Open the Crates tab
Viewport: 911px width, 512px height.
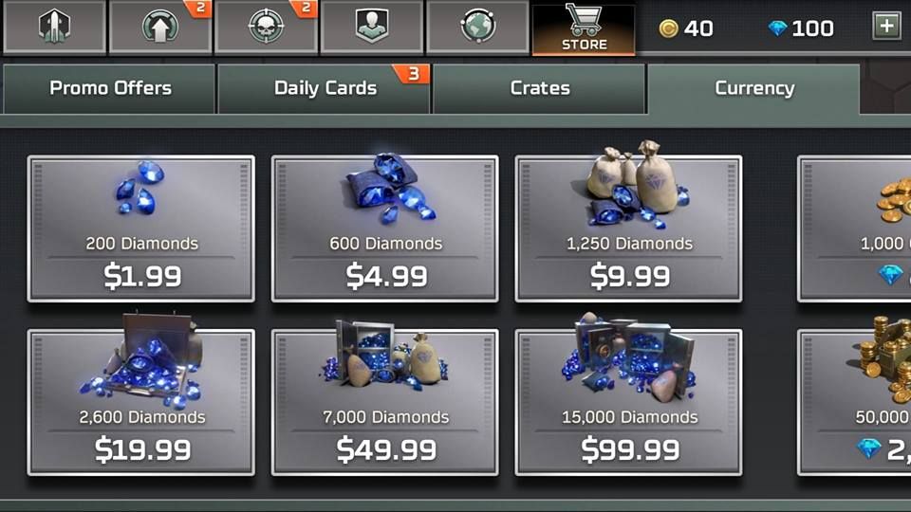point(539,88)
